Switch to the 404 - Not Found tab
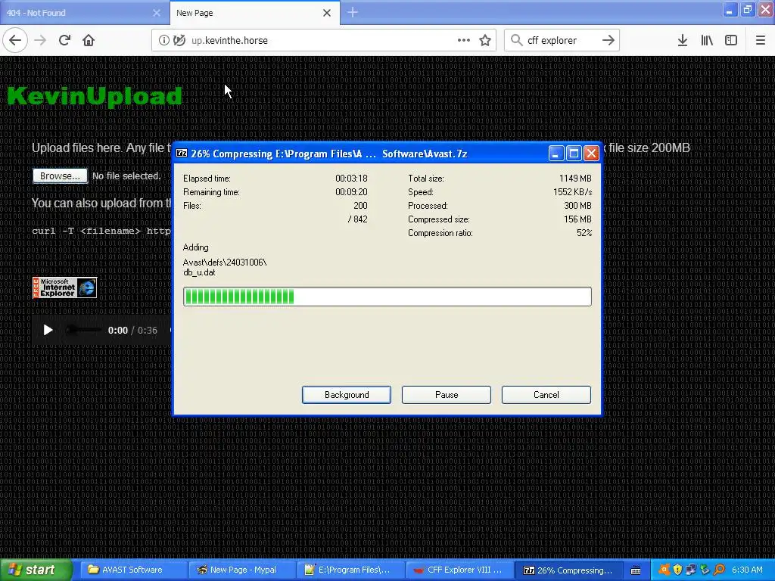This screenshot has height=581, width=775. pyautogui.click(x=85, y=12)
